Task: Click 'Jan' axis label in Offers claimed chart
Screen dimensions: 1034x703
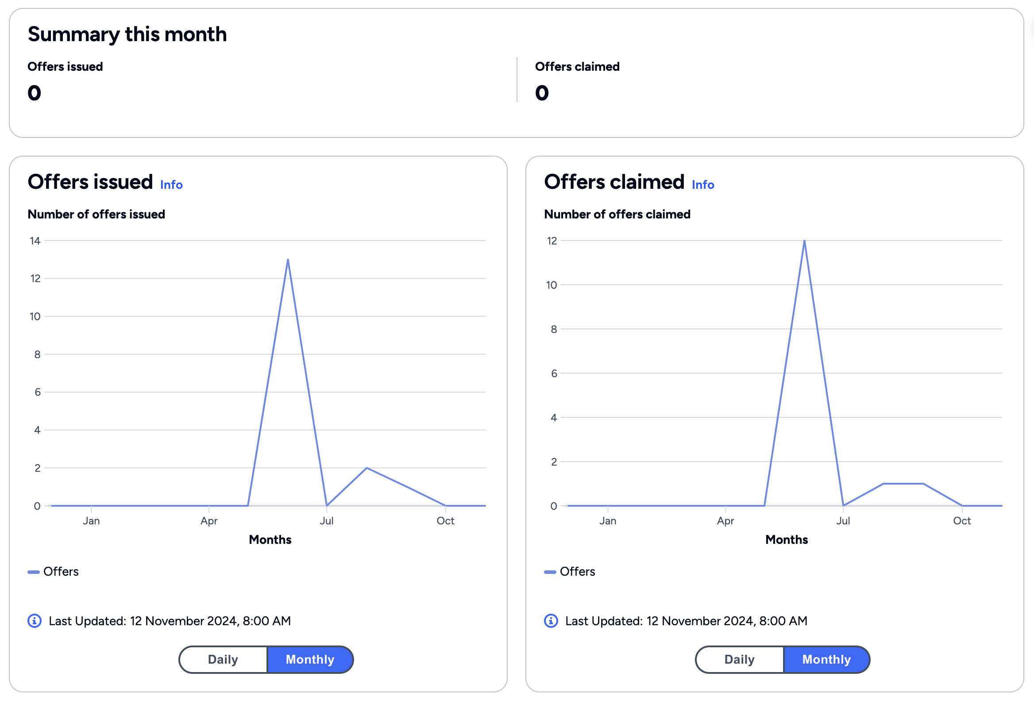Action: pos(608,521)
